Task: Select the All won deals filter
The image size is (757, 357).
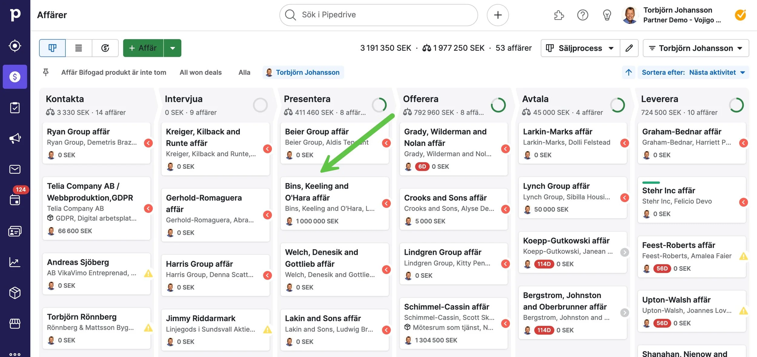Action: point(200,72)
